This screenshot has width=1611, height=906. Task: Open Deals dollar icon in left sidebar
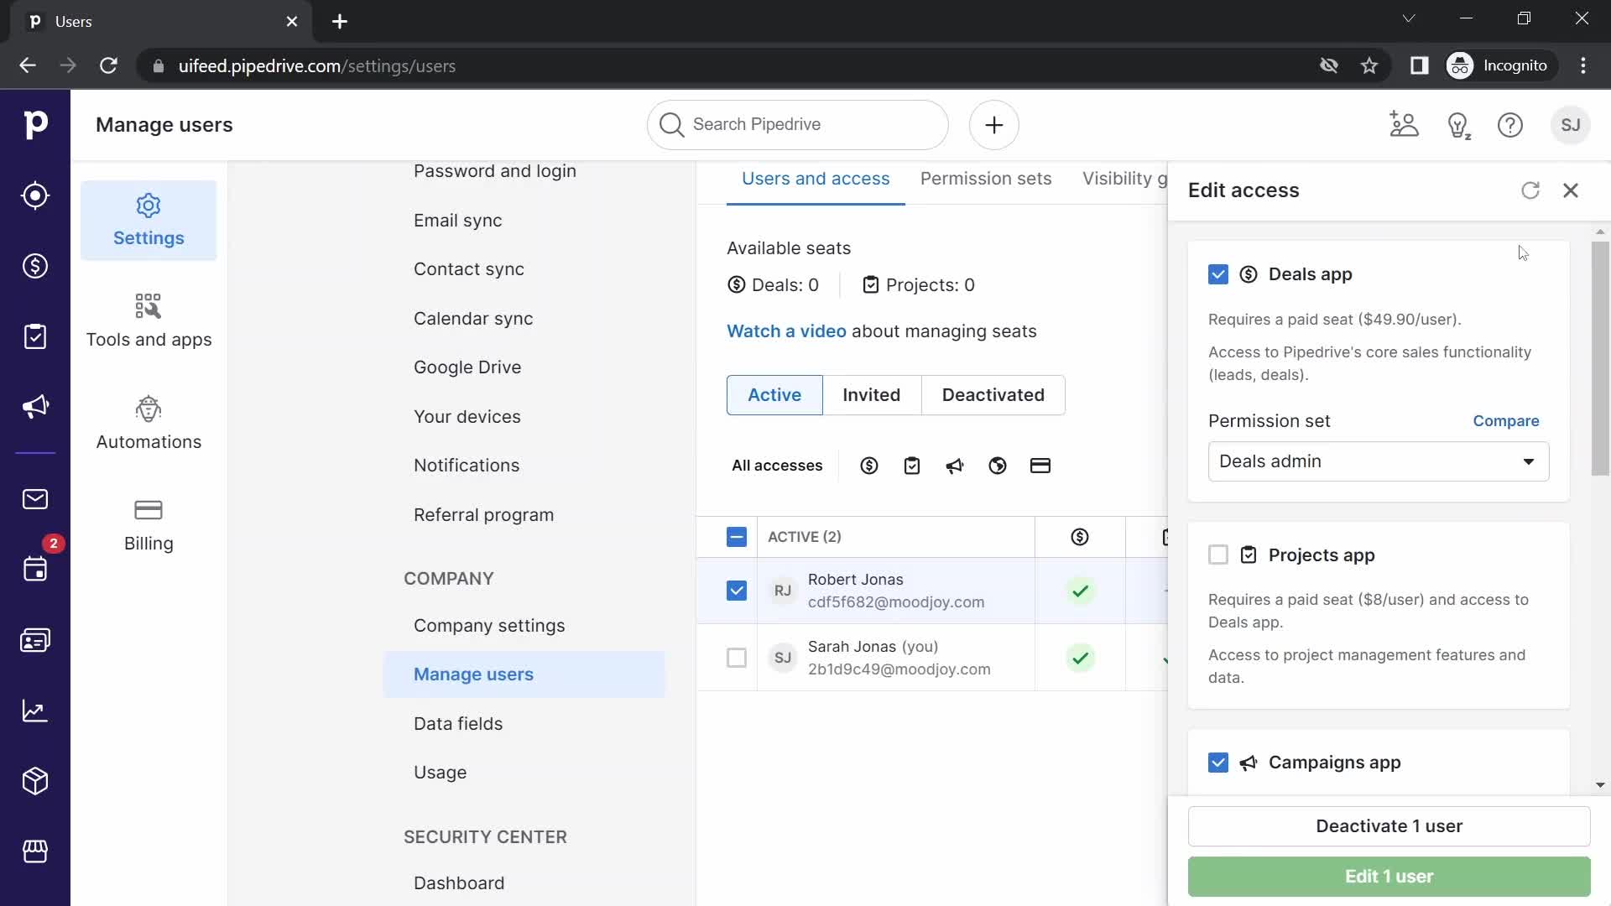(x=35, y=266)
